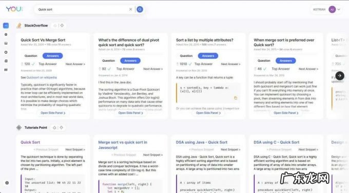Open the Tutorials Point Quick Sort article
The image size is (349, 193).
(30, 142)
